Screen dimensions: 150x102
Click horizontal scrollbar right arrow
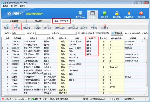tap(145, 95)
